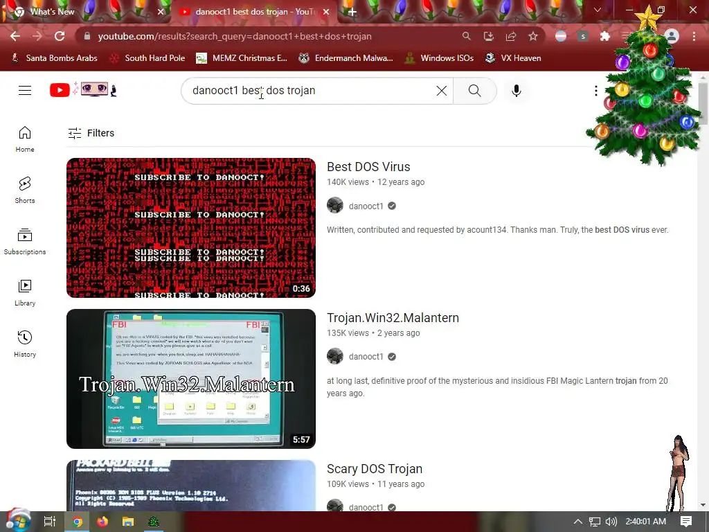This screenshot has width=709, height=532.
Task: Clear the search box with X
Action: tap(442, 91)
